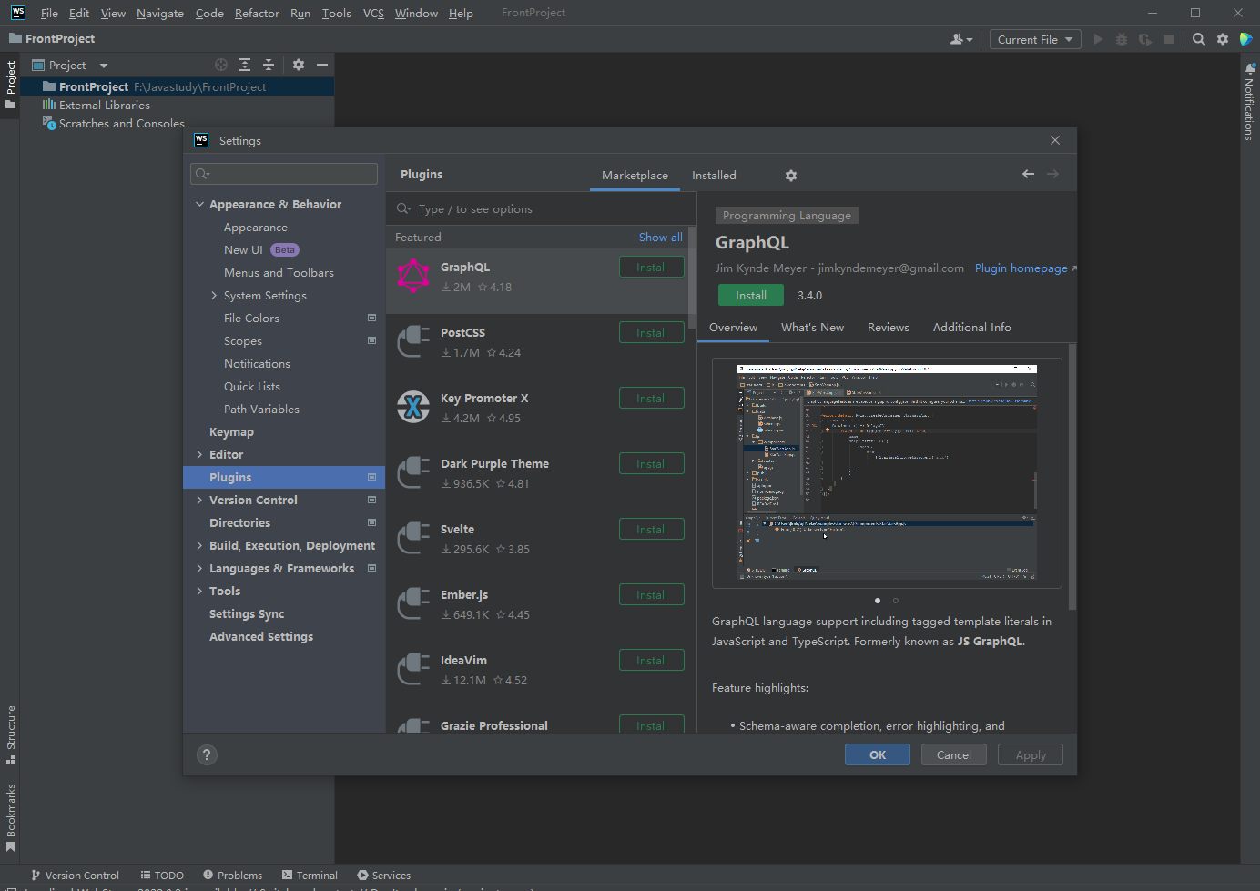Click the plugin search field
The height and width of the screenshot is (891, 1260).
click(542, 209)
